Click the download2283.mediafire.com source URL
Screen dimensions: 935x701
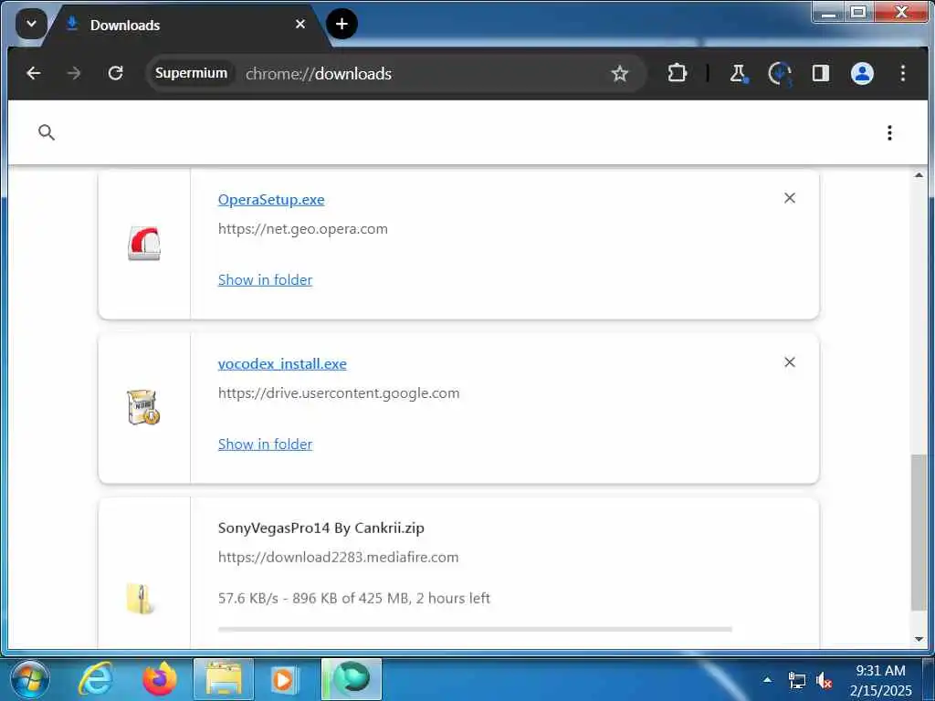coord(338,558)
